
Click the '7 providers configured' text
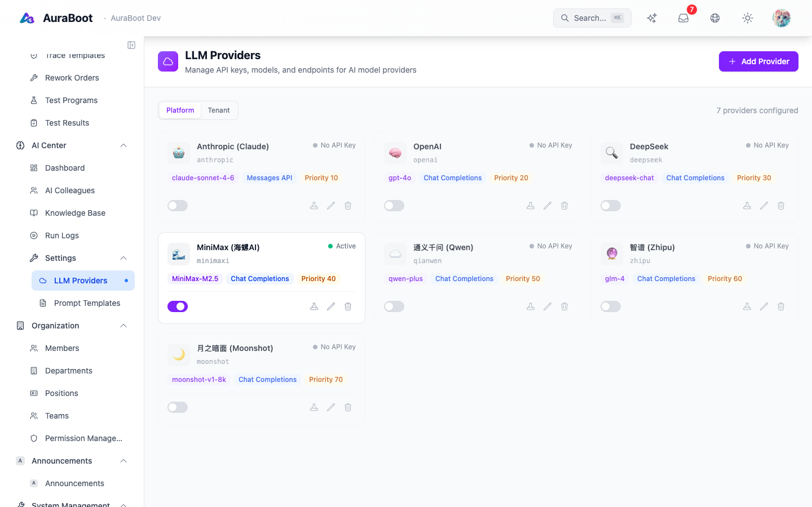pyautogui.click(x=757, y=110)
